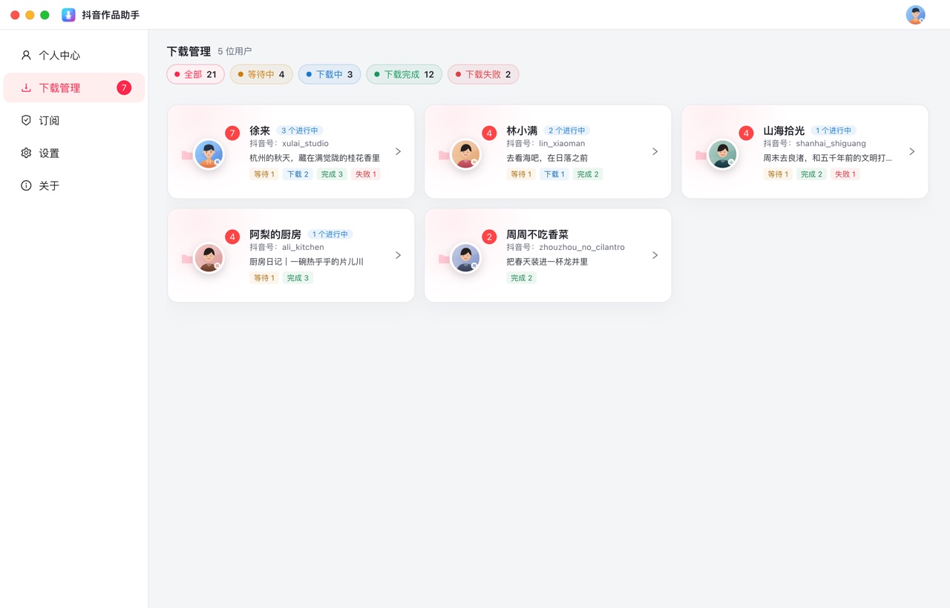
Task: Click the folder icon on 林小满's card
Action: 443,155
